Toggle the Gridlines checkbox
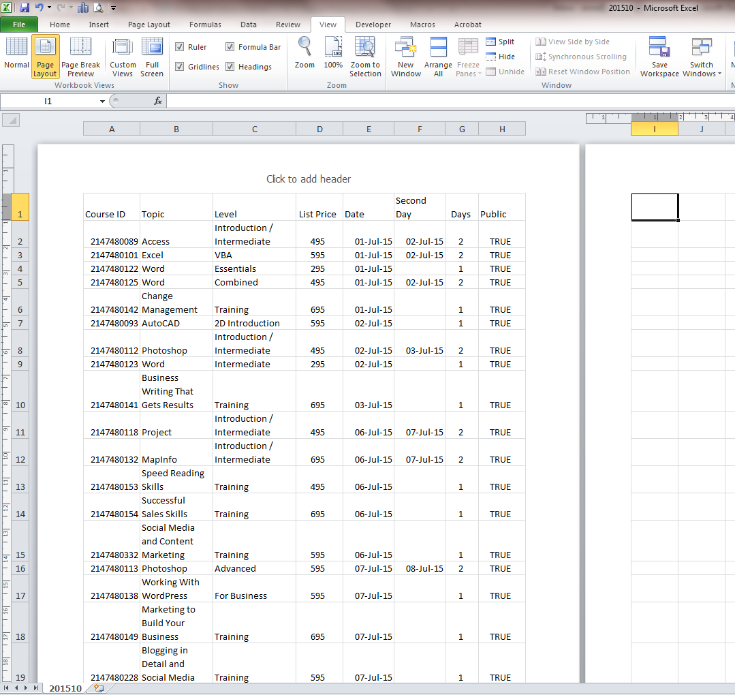This screenshot has height=695, width=735. click(x=179, y=67)
